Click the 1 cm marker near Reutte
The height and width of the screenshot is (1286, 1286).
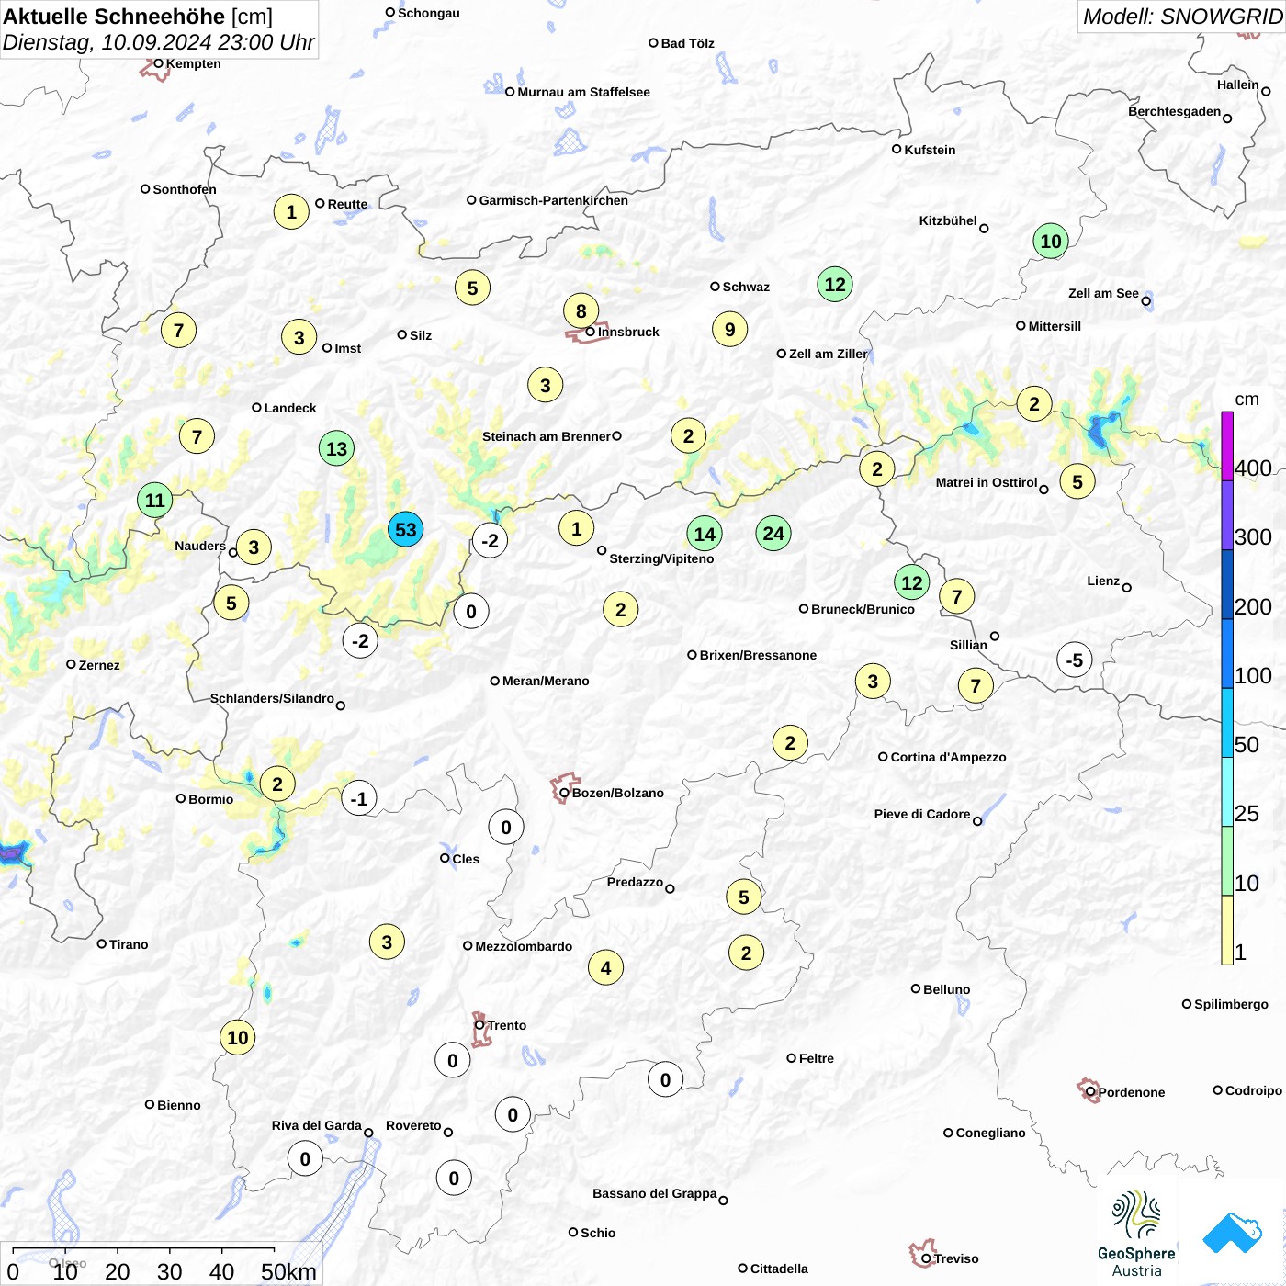pos(291,212)
